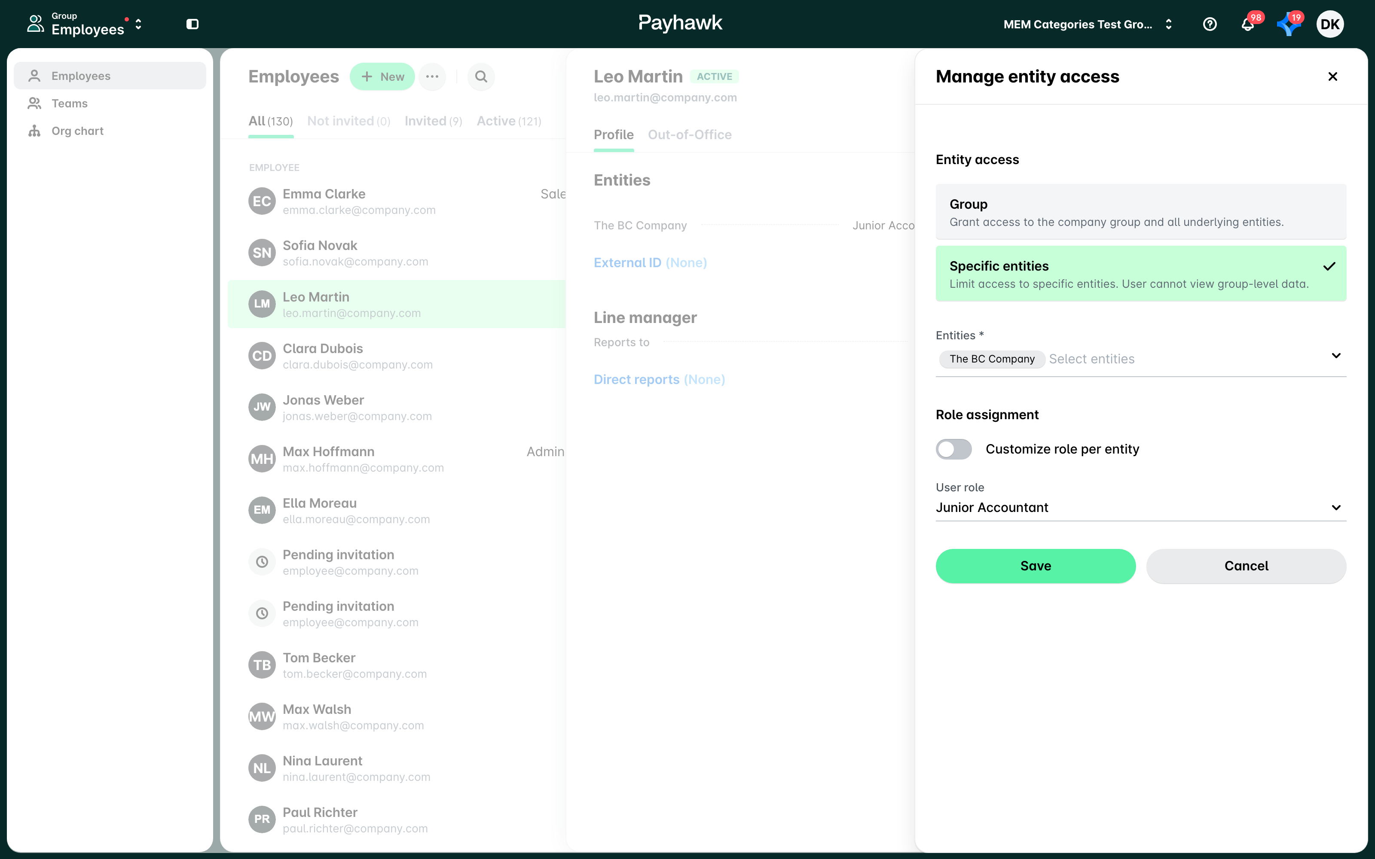
Task: Switch to the Out-of-Office tab
Action: (x=689, y=134)
